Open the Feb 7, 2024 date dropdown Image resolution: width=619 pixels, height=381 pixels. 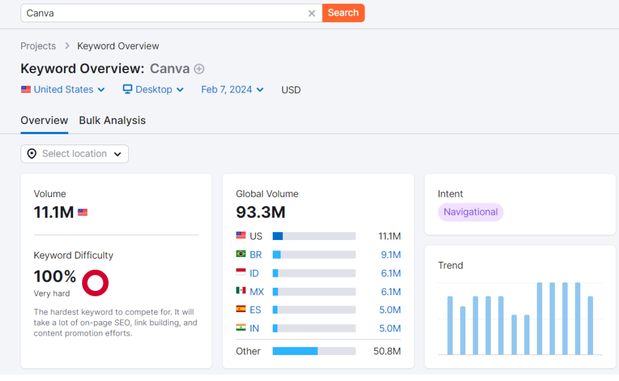(232, 90)
